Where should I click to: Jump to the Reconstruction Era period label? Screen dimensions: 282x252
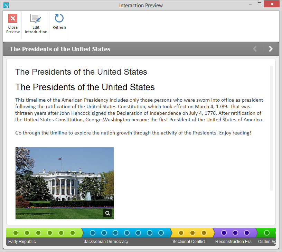pos(233,242)
